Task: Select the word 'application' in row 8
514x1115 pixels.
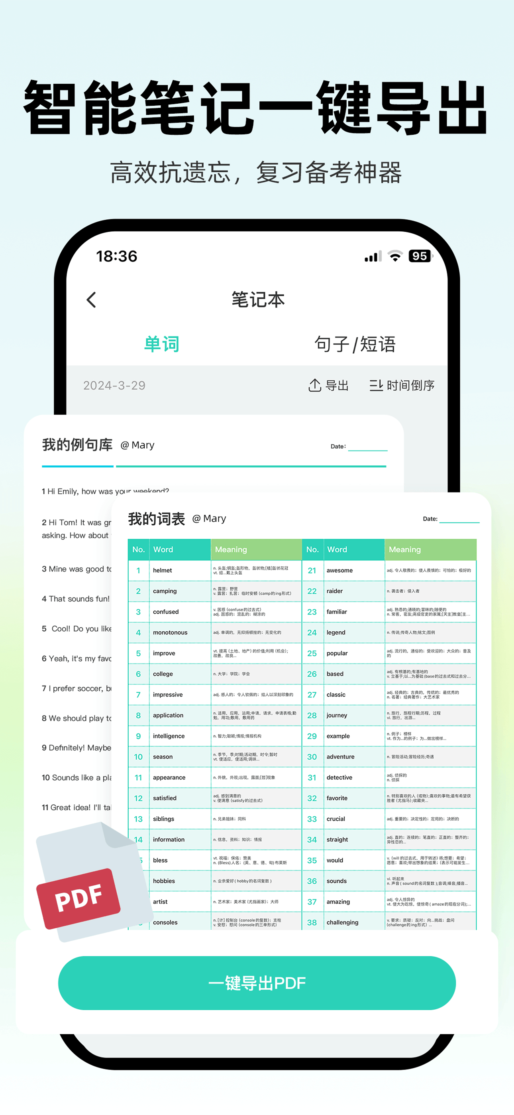Action: click(x=168, y=715)
